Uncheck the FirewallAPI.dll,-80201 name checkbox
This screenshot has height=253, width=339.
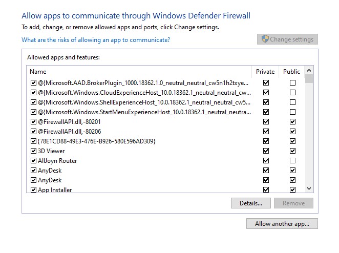coord(33,122)
